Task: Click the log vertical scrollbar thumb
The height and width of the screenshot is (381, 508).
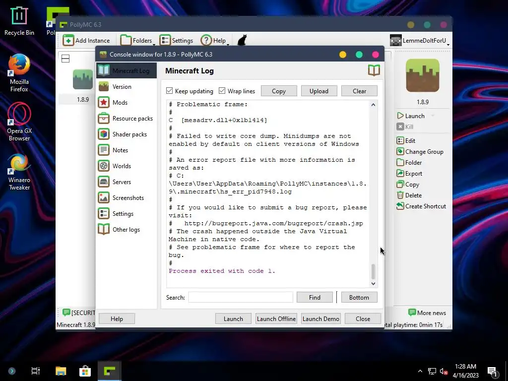Action: click(373, 271)
